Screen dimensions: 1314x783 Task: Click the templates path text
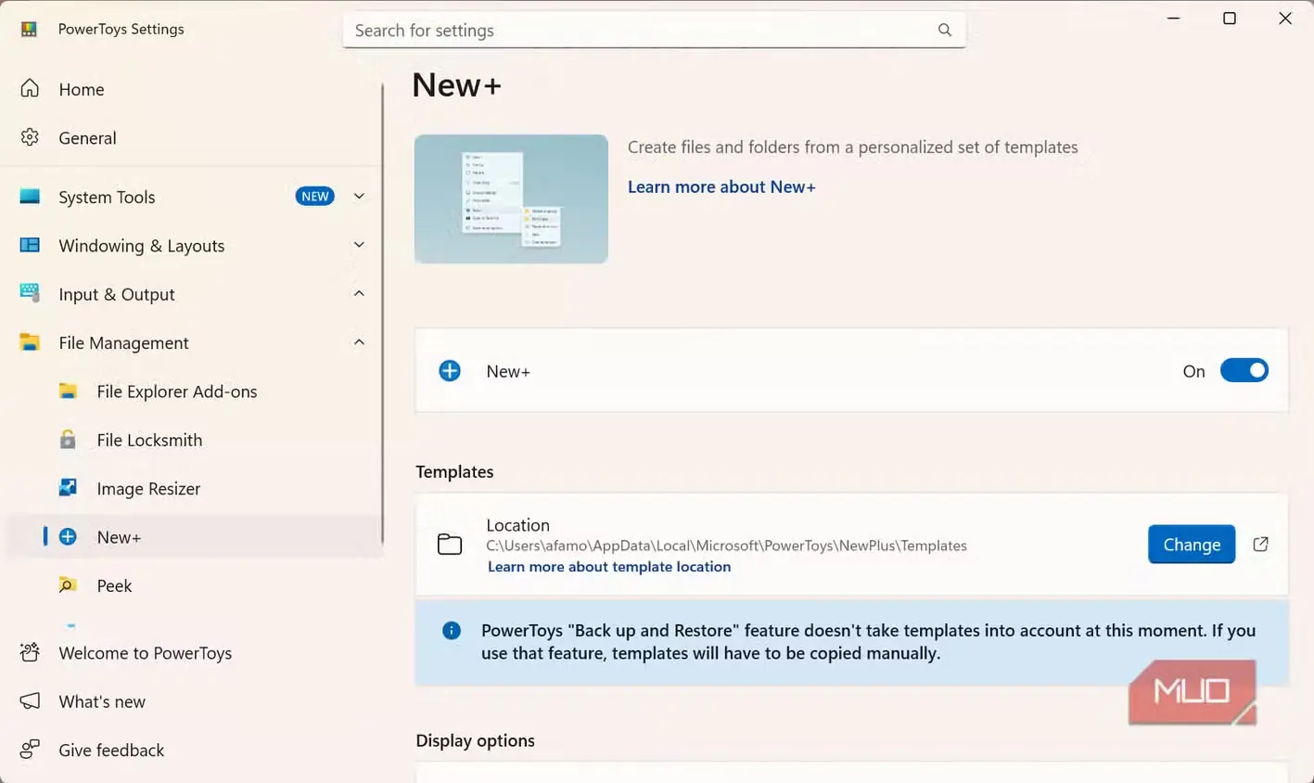click(x=726, y=546)
